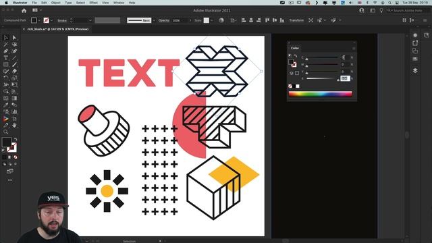Click the Recolor Artwork icon
This screenshot has width=432, height=243.
[x=221, y=20]
